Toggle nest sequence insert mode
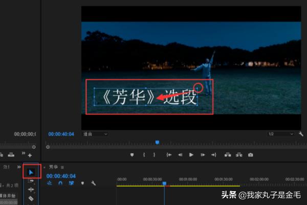Viewport: 307px width, 205px height. pyautogui.click(x=50, y=183)
